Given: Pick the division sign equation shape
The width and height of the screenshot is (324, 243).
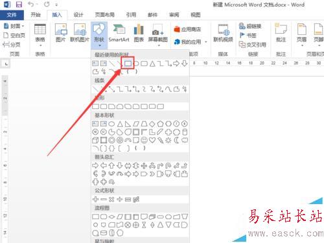Looking at the screenshot, I should 120,200.
